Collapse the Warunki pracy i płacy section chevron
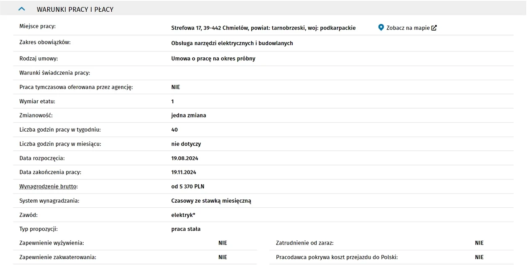Screen dimensions: 527x265 pos(22,9)
